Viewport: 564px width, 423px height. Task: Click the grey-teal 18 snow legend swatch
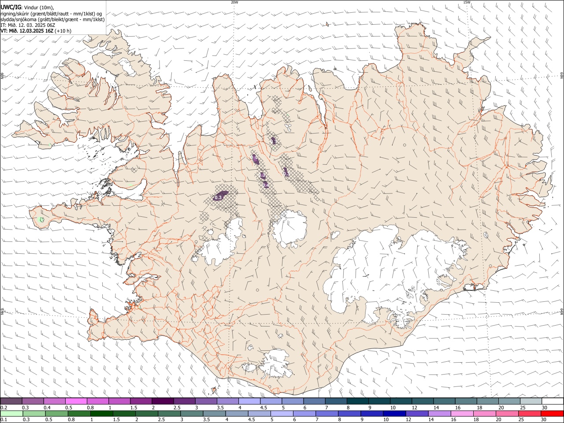[x=488, y=401]
